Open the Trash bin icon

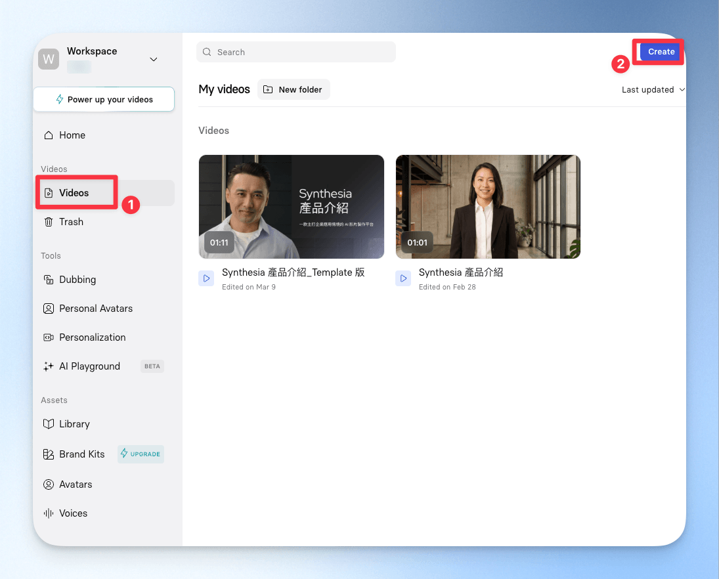pyautogui.click(x=48, y=222)
